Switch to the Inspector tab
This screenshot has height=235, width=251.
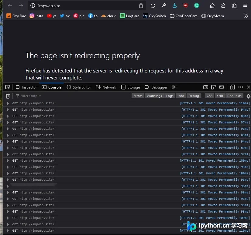(x=26, y=87)
